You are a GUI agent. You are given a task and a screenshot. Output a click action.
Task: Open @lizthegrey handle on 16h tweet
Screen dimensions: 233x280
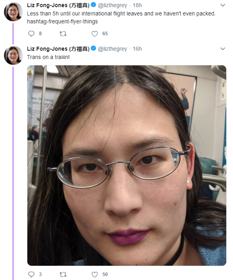point(113,49)
